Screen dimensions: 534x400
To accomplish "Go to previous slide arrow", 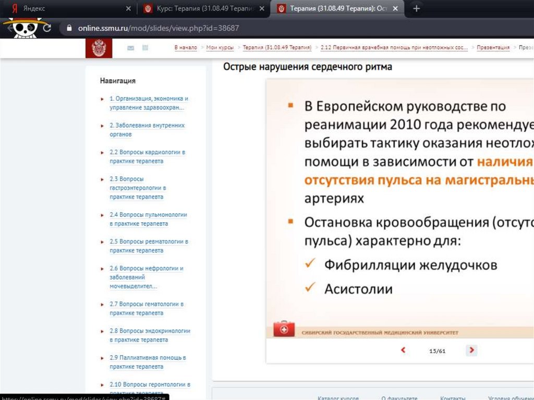I will (403, 350).
